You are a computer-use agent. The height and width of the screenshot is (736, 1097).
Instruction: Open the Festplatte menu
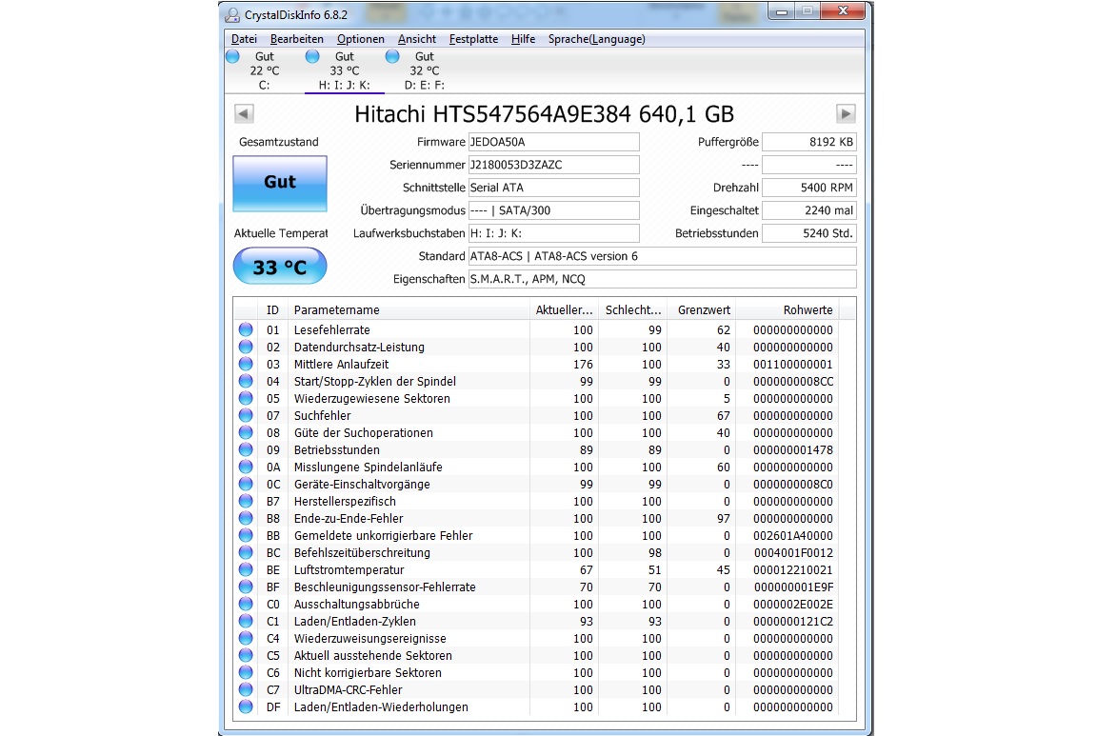click(473, 39)
